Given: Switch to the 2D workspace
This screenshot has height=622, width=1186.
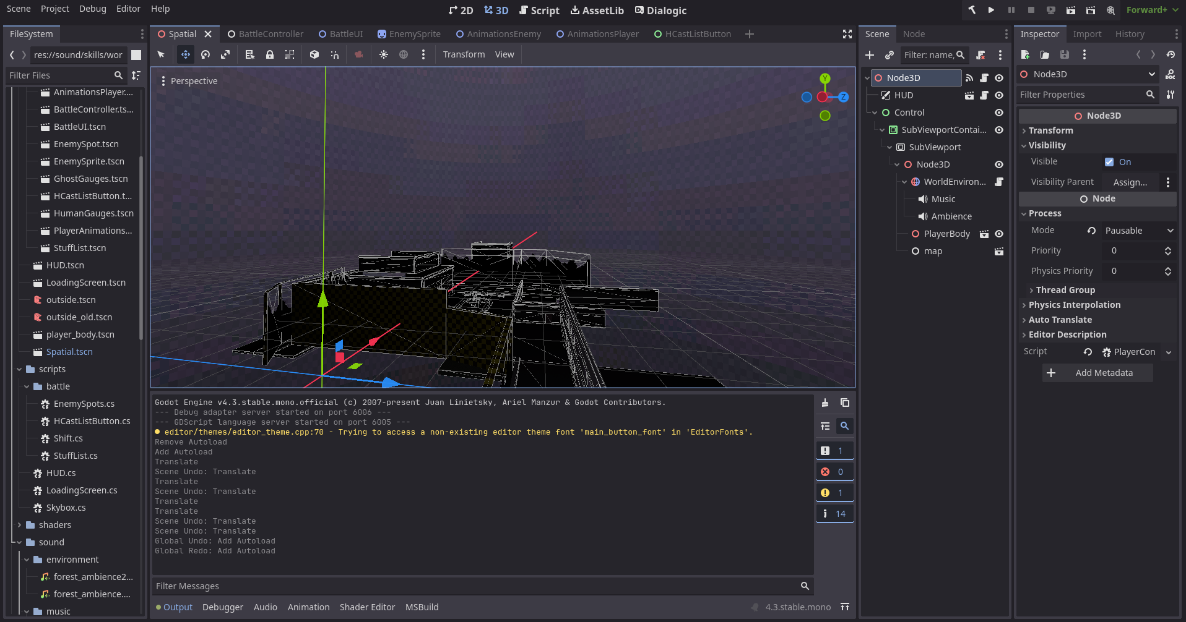Looking at the screenshot, I should click(461, 11).
